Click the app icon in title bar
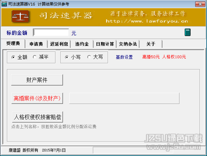The height and width of the screenshot is (156, 207). coord(4,4)
